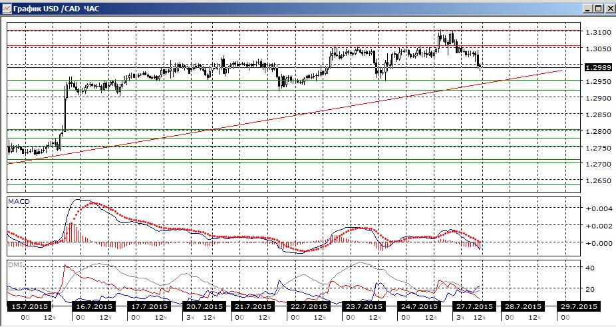Select the 22.7.2015 date marker
This screenshot has width=616, height=327.
pos(309,306)
